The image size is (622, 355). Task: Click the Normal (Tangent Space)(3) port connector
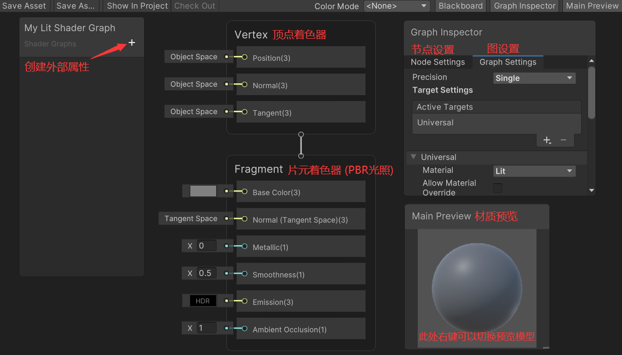click(244, 218)
